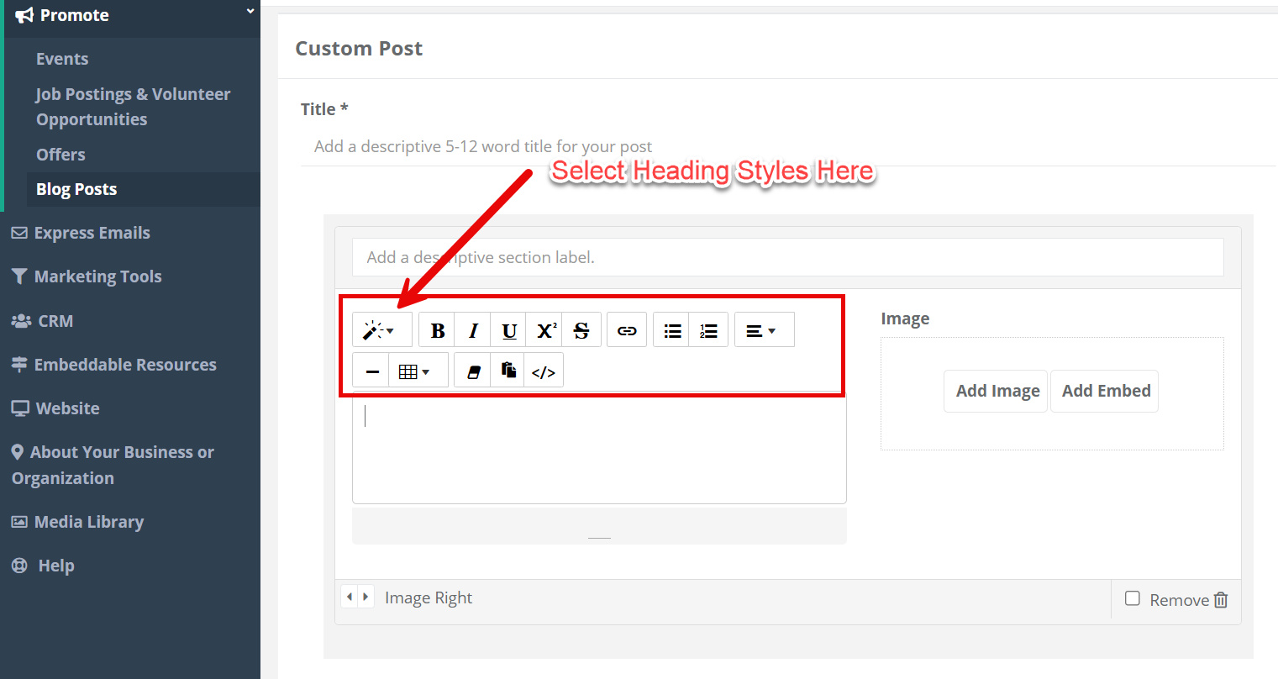Insert a horizontal rule line

tap(371, 371)
